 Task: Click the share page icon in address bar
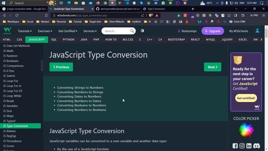click(142, 16)
